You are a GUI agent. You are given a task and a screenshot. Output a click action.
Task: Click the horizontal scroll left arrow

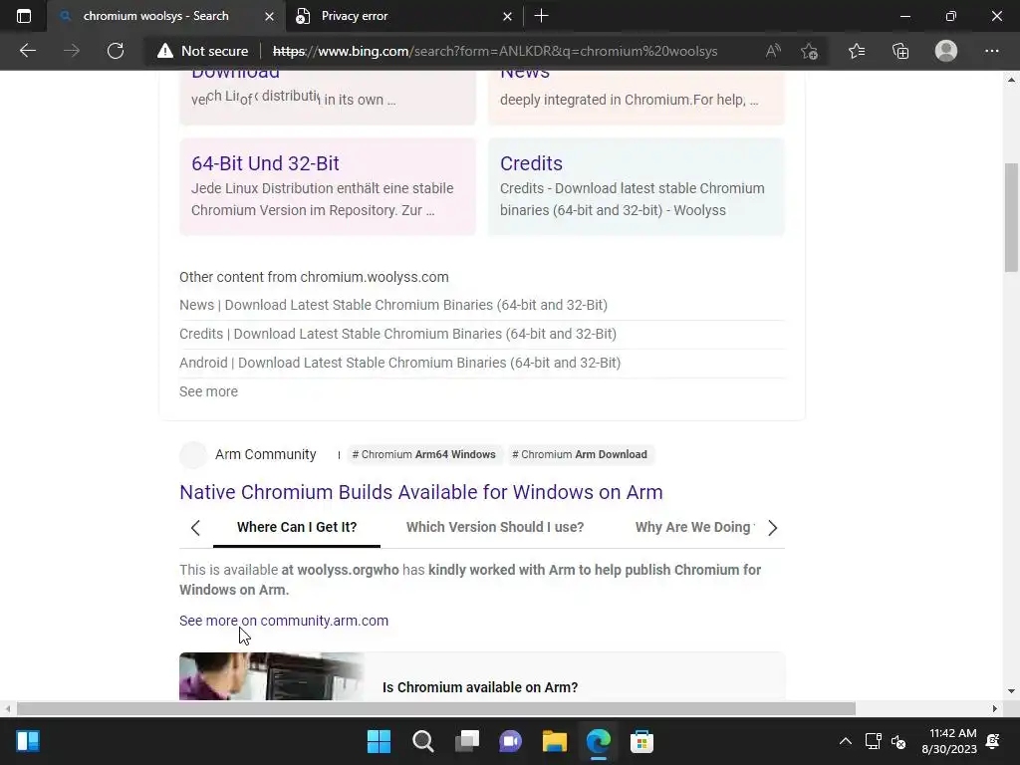(7, 708)
